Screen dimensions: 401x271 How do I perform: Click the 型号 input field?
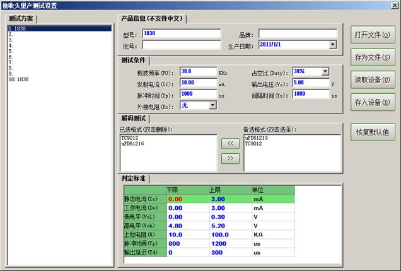click(x=181, y=33)
